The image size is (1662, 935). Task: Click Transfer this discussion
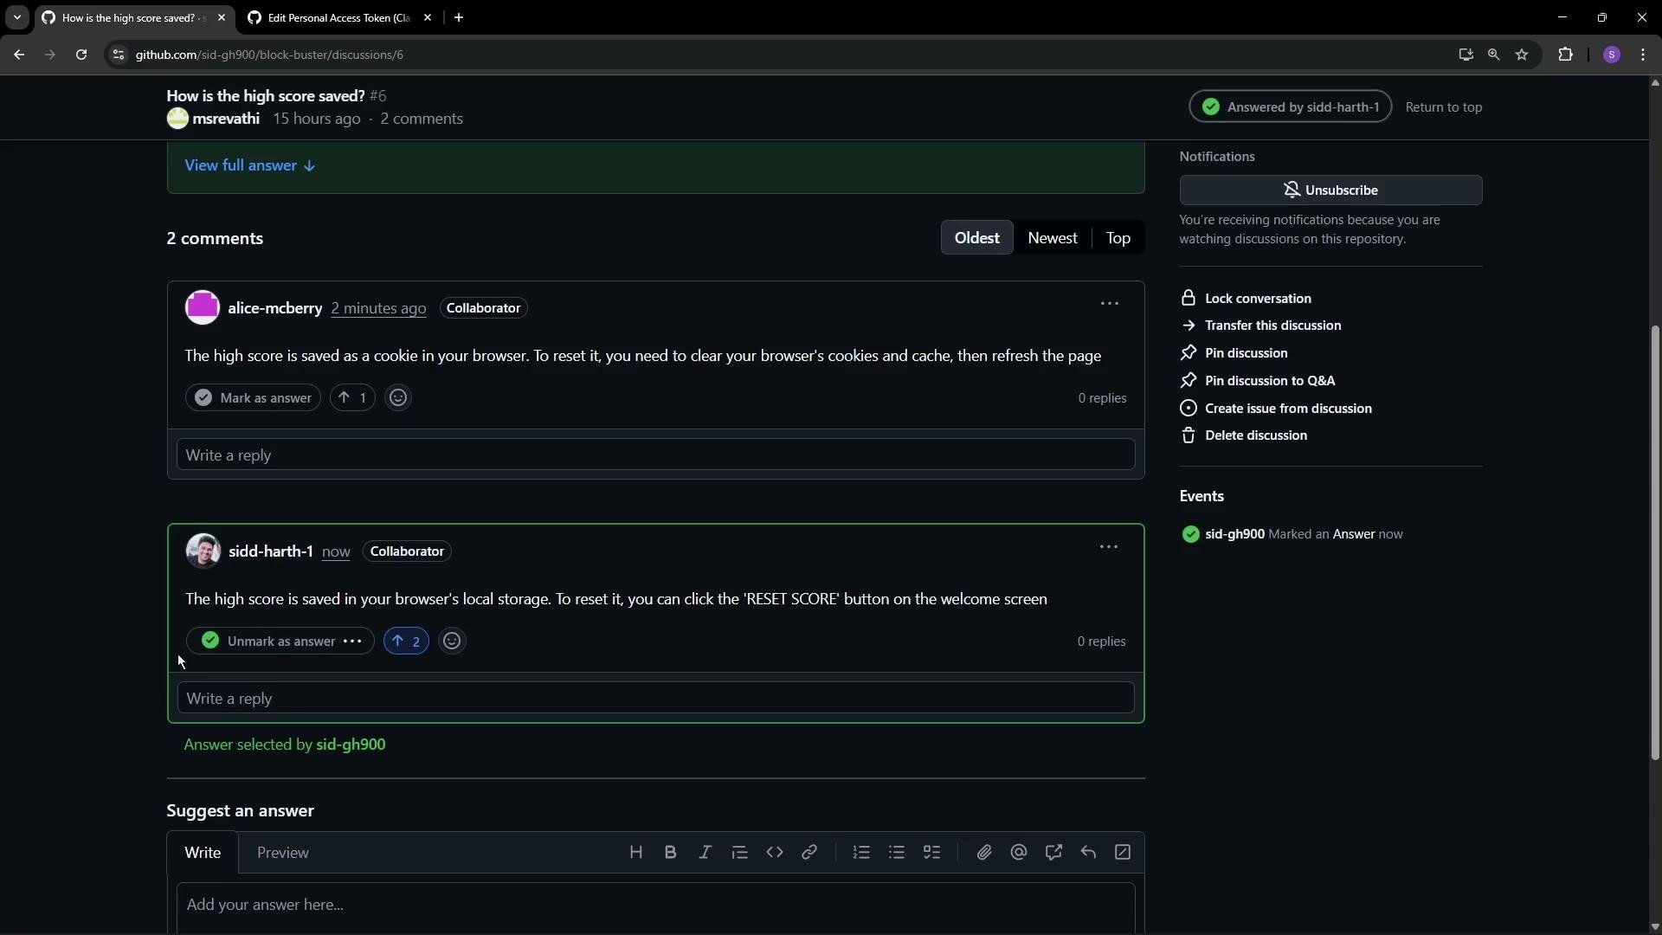pyautogui.click(x=1261, y=326)
